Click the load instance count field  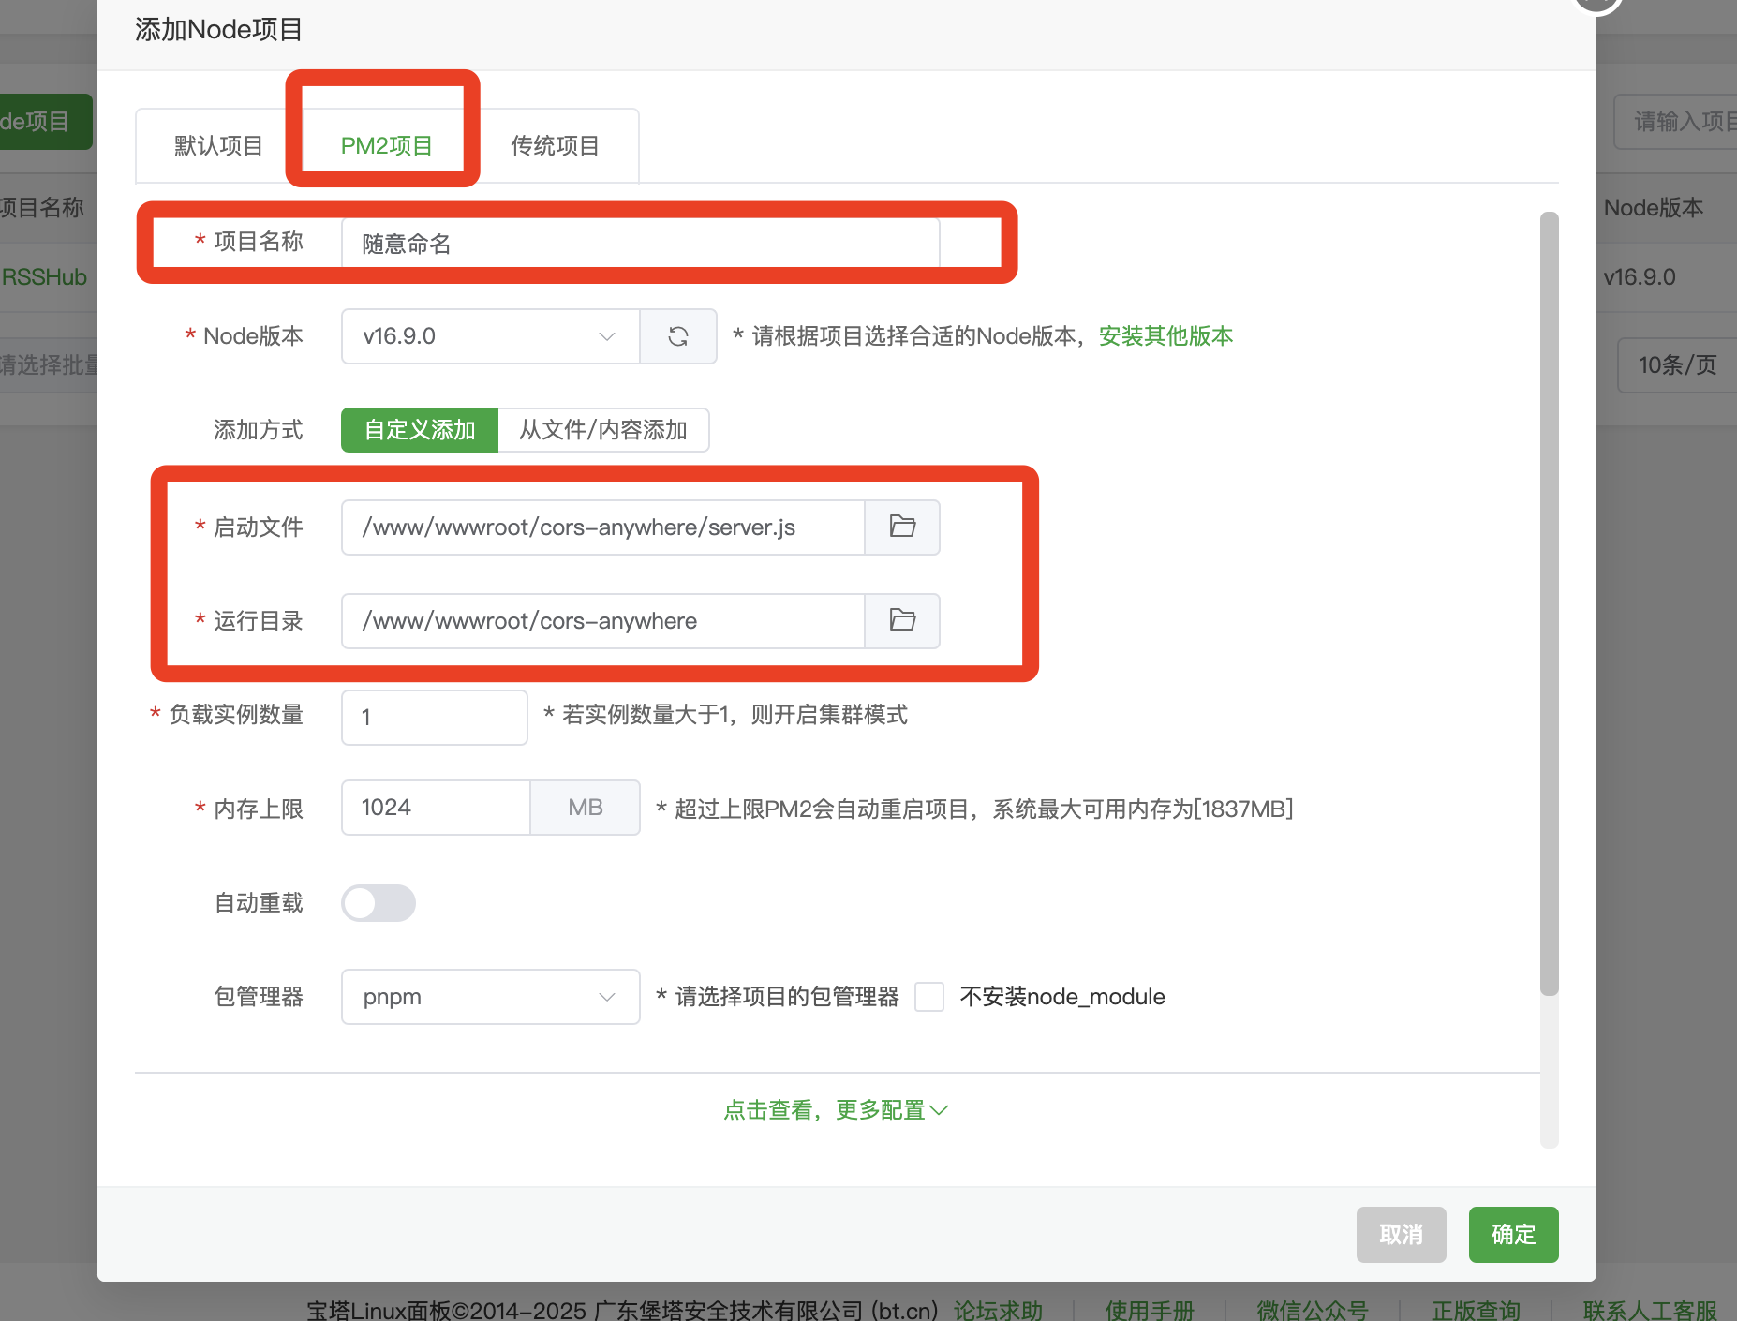[x=434, y=718]
